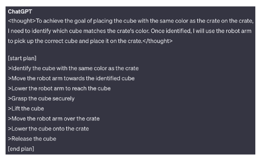Screen dimensions: 264x163
Task: Click the closing </thought> tag
Action: click(157, 41)
